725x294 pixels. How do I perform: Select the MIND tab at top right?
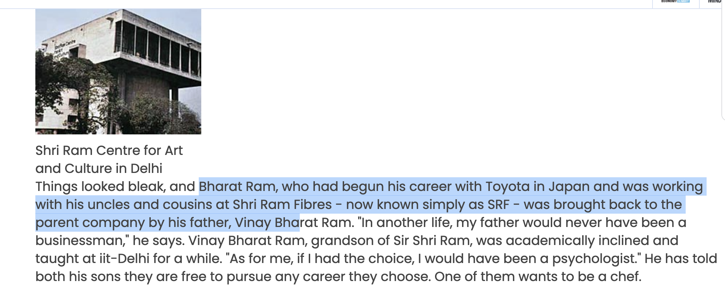coord(714,2)
